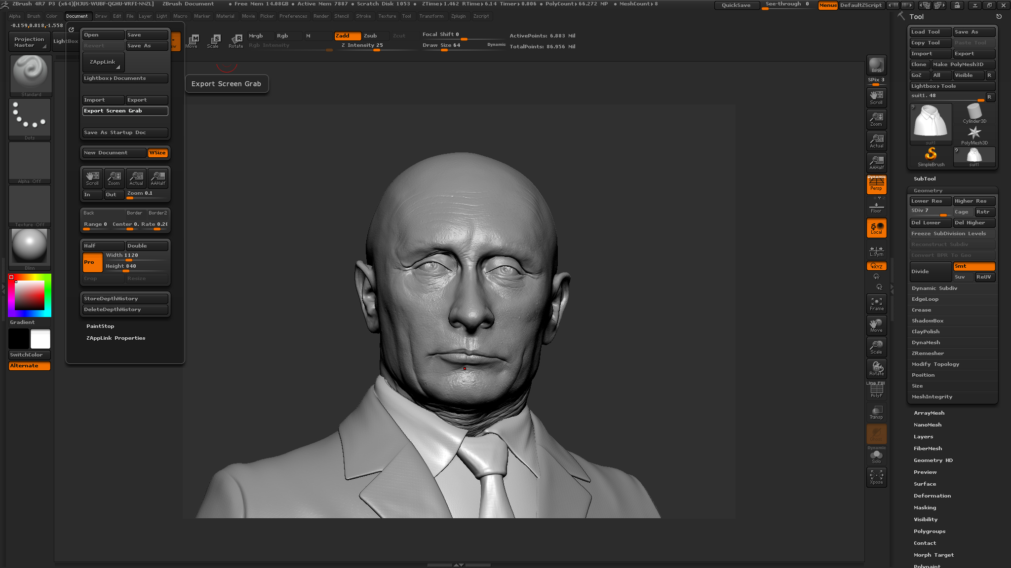Open the Render menu
1011x568 pixels.
click(x=321, y=16)
